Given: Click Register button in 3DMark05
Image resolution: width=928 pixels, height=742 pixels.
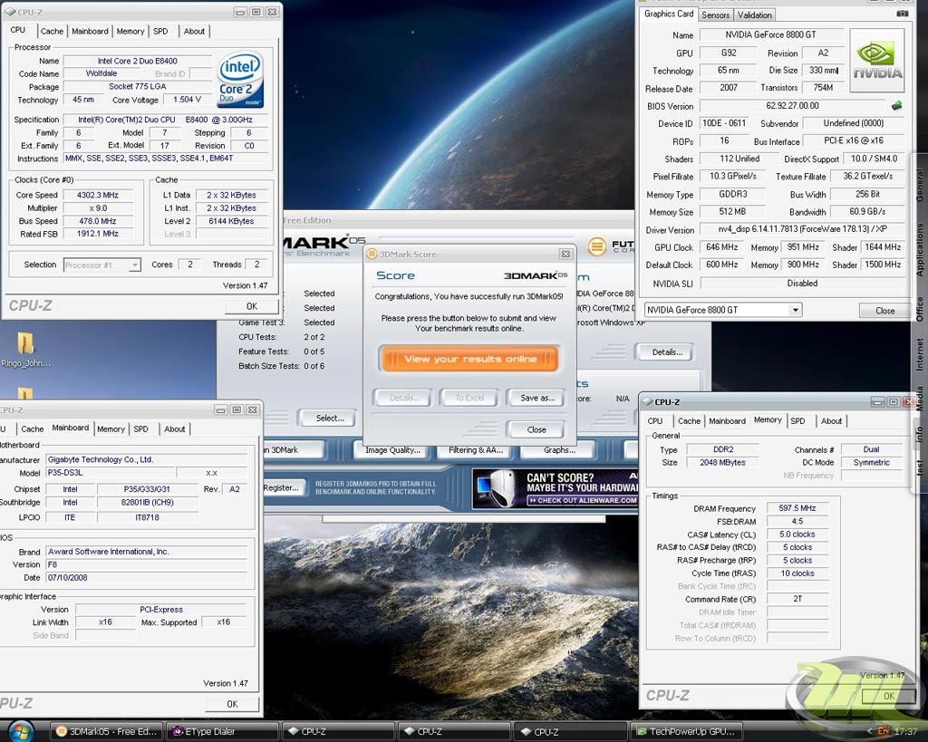Looking at the screenshot, I should (x=282, y=488).
